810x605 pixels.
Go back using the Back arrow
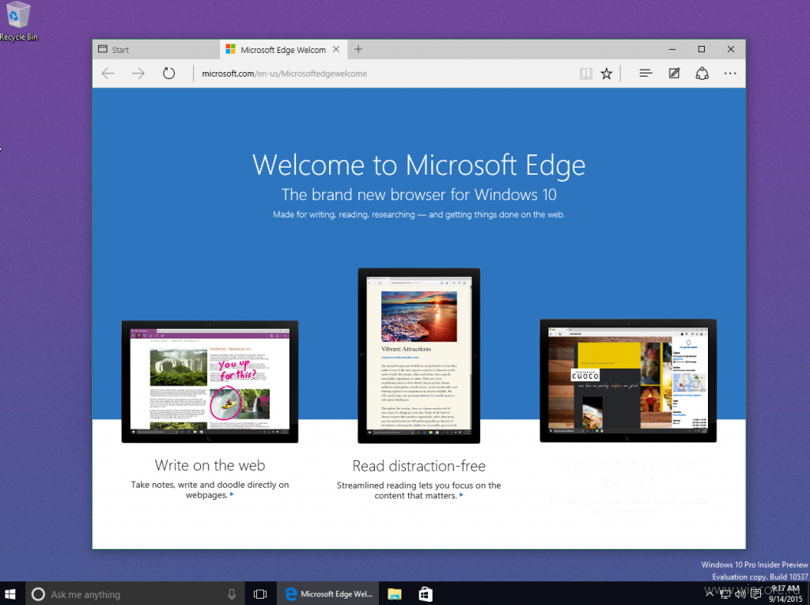108,74
